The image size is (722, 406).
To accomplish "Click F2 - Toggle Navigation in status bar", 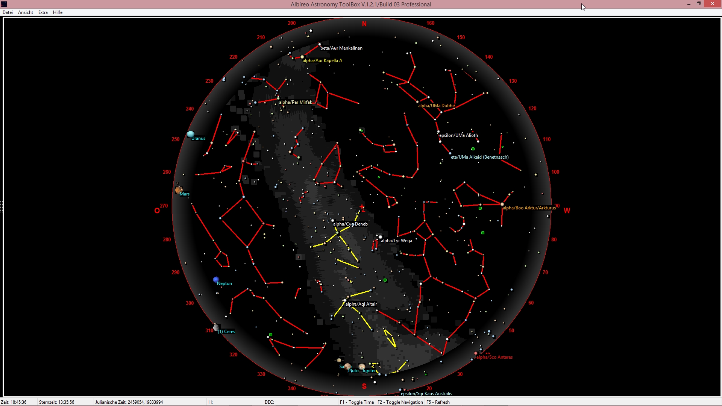I will click(400, 402).
